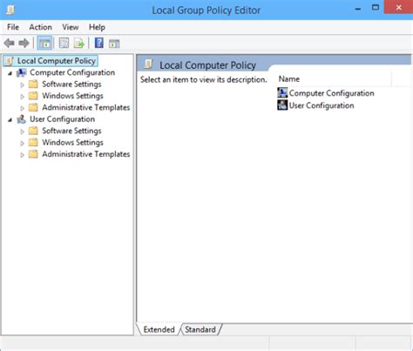413x351 pixels.
Task: Toggle Show/Hide Console Tree toolbar button
Action: pyautogui.click(x=44, y=44)
